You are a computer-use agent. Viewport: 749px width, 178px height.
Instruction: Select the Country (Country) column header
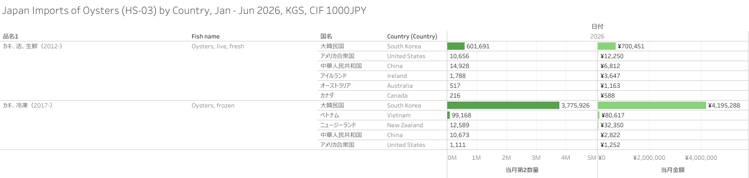(412, 36)
